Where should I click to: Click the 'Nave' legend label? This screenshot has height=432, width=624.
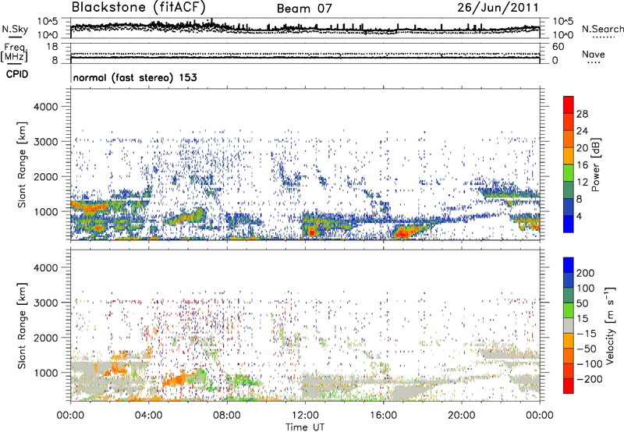pos(594,55)
